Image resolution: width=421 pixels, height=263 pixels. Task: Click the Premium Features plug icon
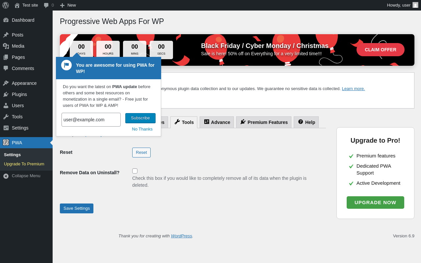point(243,122)
